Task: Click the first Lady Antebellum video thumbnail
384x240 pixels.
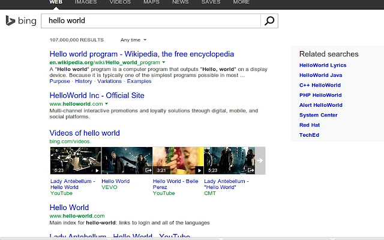Action: (x=76, y=161)
